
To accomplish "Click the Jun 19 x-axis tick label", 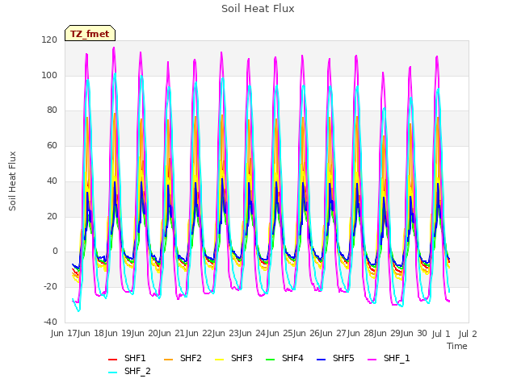I will pos(119,333).
